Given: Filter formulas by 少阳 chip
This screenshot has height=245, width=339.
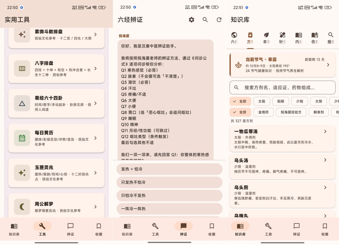Looking at the screenshot, I should pos(299,101).
